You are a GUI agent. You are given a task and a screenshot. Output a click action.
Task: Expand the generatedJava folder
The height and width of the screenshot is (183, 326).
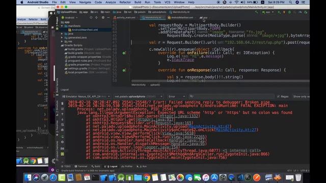click(62, 38)
